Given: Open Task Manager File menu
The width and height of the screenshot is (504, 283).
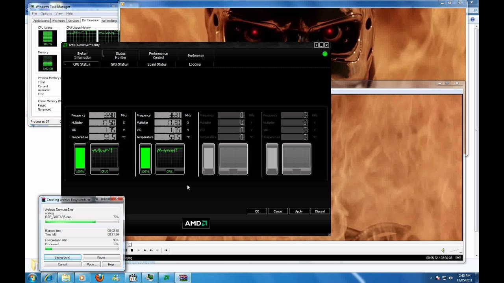Looking at the screenshot, I should pos(34,13).
